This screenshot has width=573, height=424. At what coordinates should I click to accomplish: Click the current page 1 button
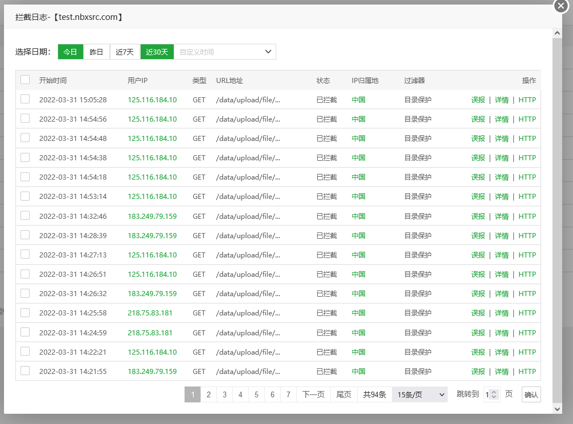pos(193,394)
